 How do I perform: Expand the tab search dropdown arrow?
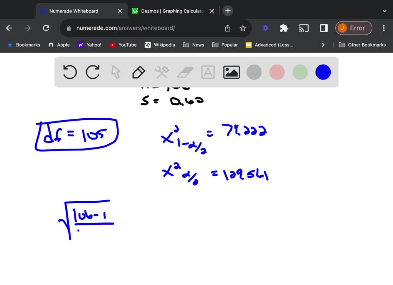click(x=385, y=11)
